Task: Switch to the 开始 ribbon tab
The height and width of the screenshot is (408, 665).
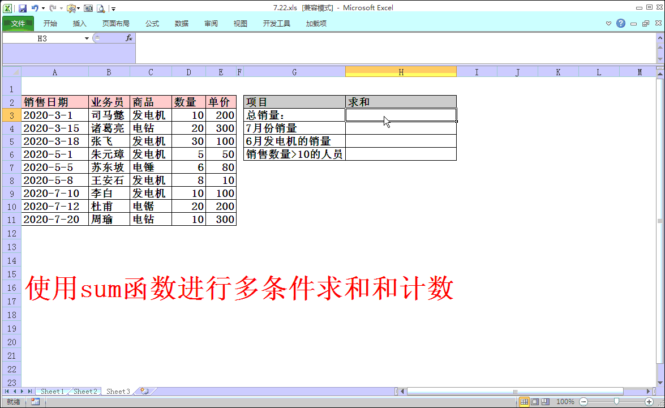Action: [x=50, y=23]
